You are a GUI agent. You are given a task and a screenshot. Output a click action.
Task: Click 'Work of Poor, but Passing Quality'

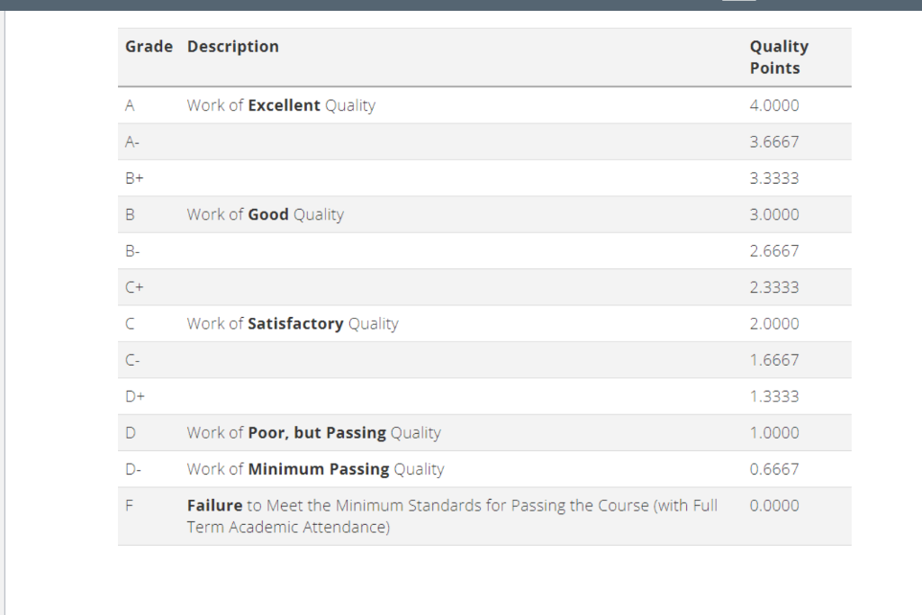tap(314, 433)
